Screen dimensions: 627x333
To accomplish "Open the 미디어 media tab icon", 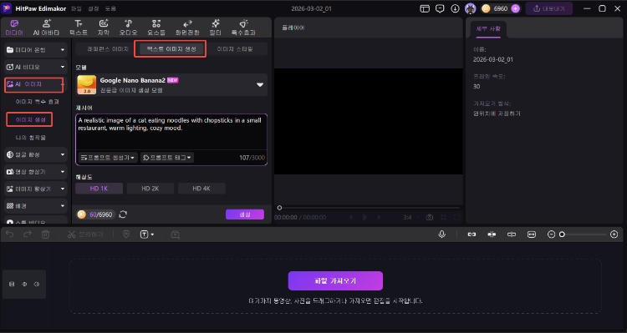I will tap(14, 24).
